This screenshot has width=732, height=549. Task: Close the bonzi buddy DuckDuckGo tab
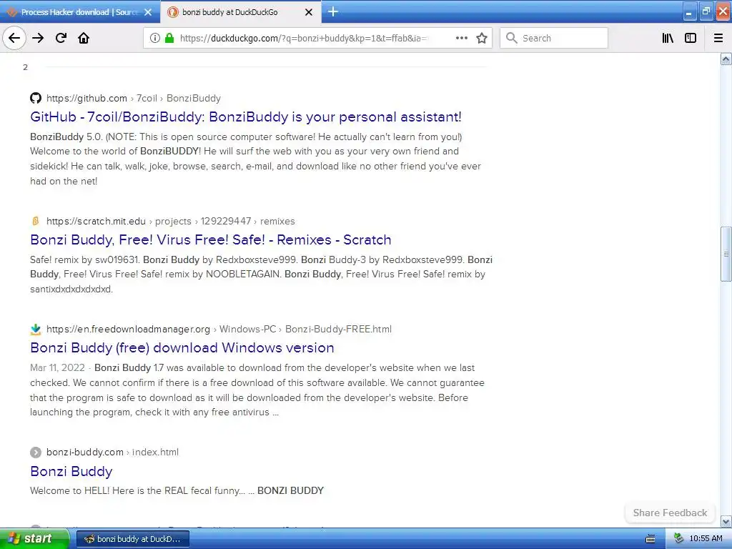click(309, 12)
